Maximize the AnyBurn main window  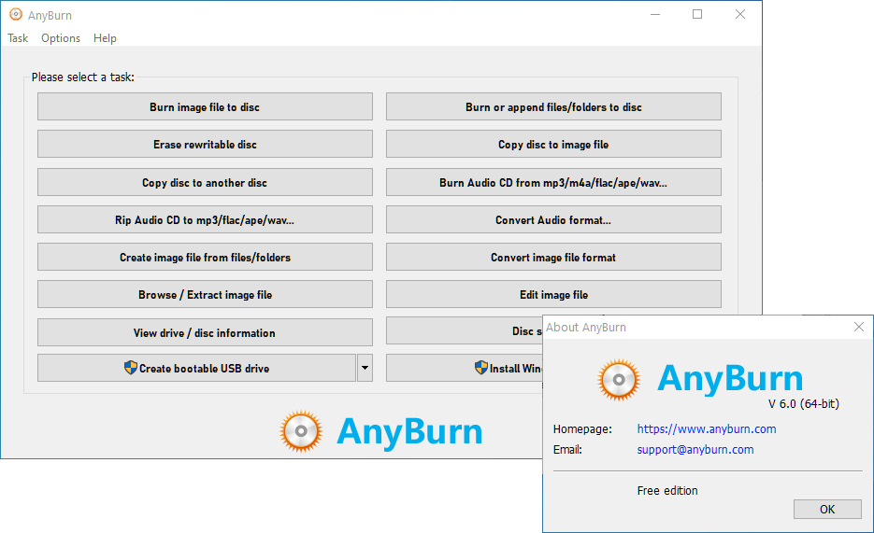pyautogui.click(x=697, y=14)
